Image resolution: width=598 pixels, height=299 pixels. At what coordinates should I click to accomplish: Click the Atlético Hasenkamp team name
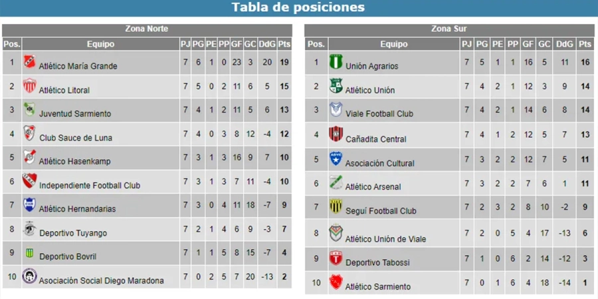pyautogui.click(x=74, y=161)
